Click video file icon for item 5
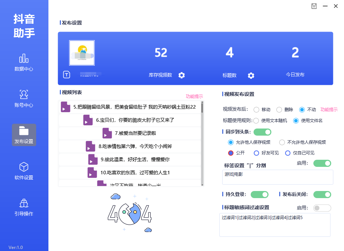The height and width of the screenshot is (251, 344). pyautogui.click(x=66, y=107)
